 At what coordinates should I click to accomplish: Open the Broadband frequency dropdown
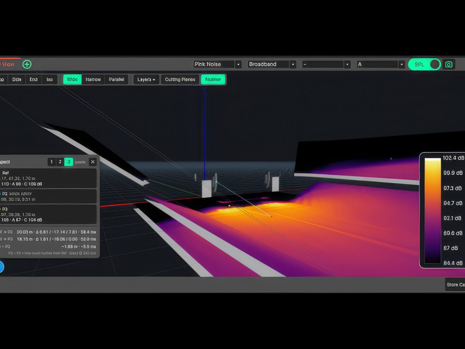pos(272,64)
